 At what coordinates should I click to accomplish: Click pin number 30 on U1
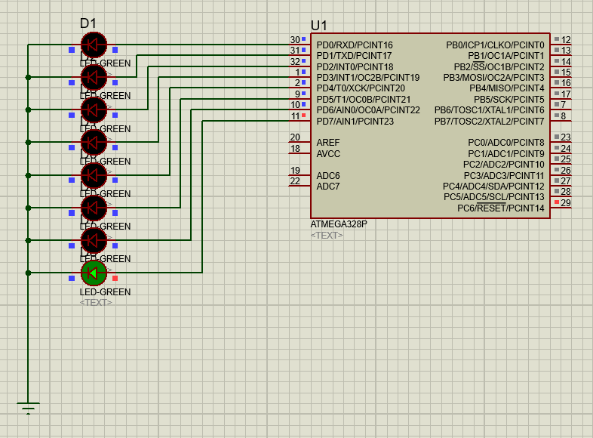pyautogui.click(x=295, y=40)
